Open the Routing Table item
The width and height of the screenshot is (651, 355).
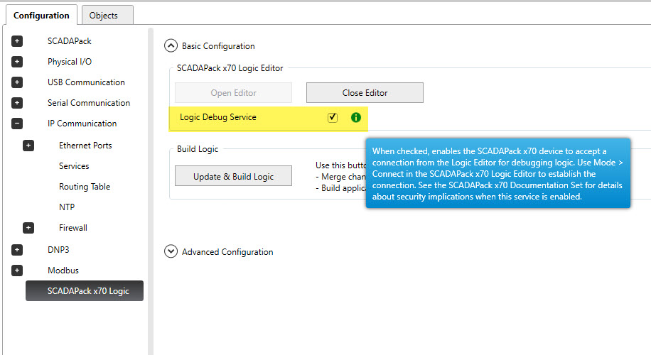click(x=85, y=187)
